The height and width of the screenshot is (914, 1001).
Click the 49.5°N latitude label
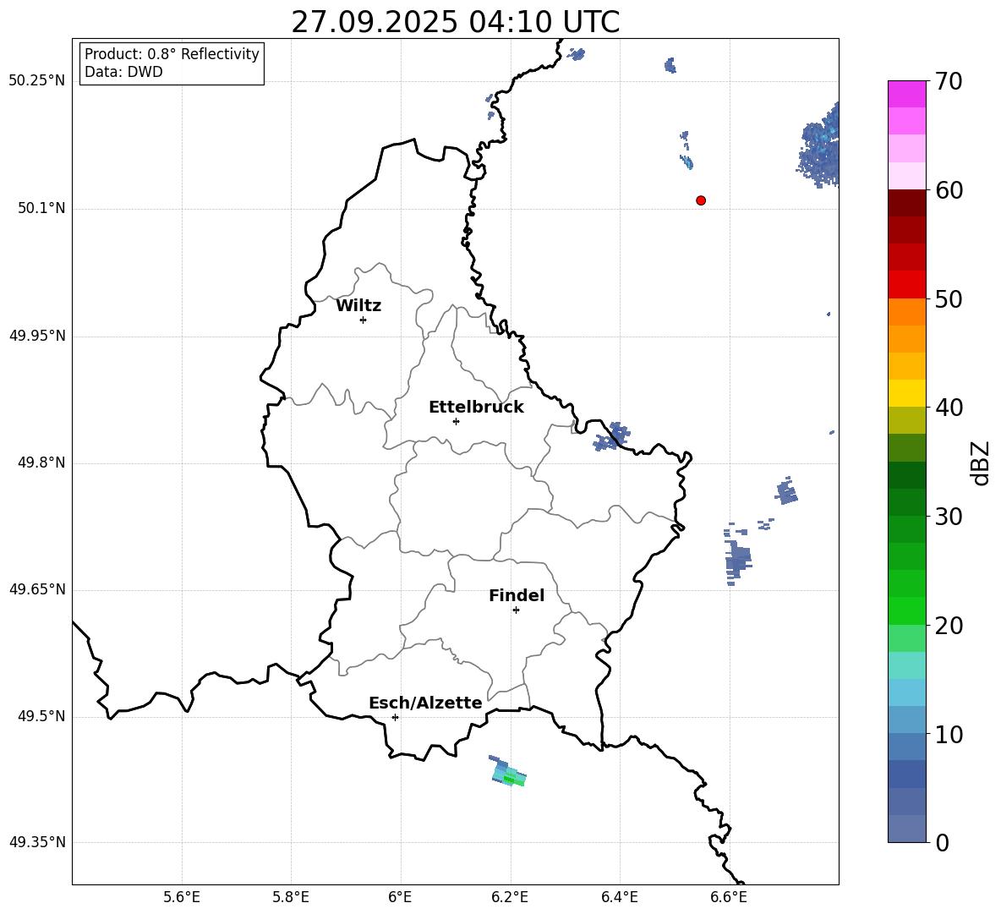(41, 716)
